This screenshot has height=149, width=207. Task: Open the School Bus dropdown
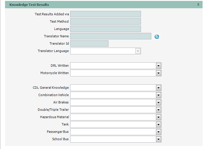(x=158, y=139)
